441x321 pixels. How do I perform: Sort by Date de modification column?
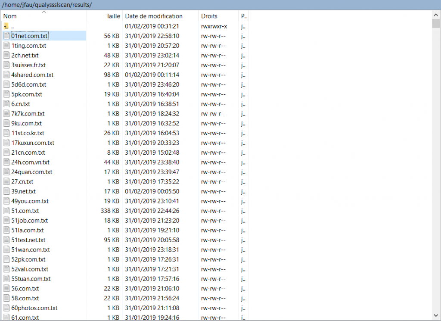[154, 16]
